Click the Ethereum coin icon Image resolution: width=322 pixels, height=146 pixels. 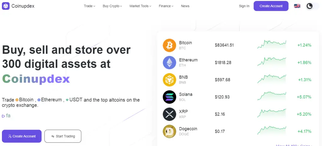[x=169, y=63]
